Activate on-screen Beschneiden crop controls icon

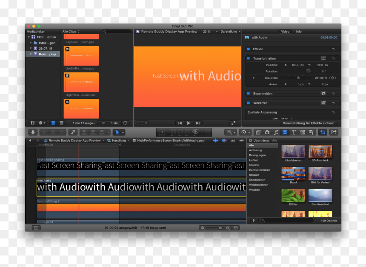click(x=323, y=93)
